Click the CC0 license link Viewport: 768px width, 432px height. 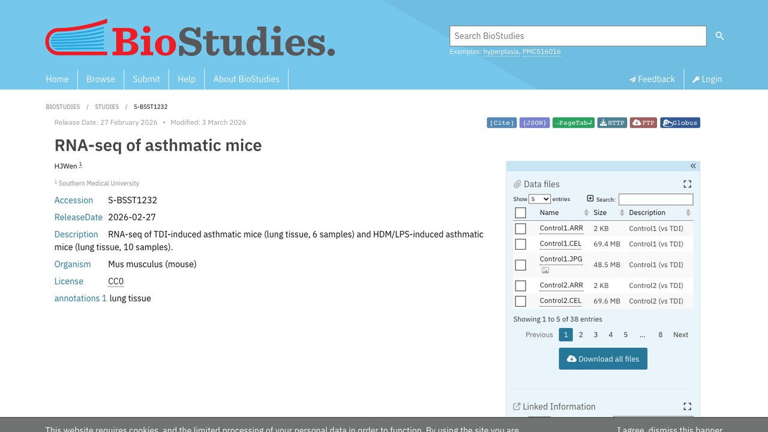click(116, 281)
